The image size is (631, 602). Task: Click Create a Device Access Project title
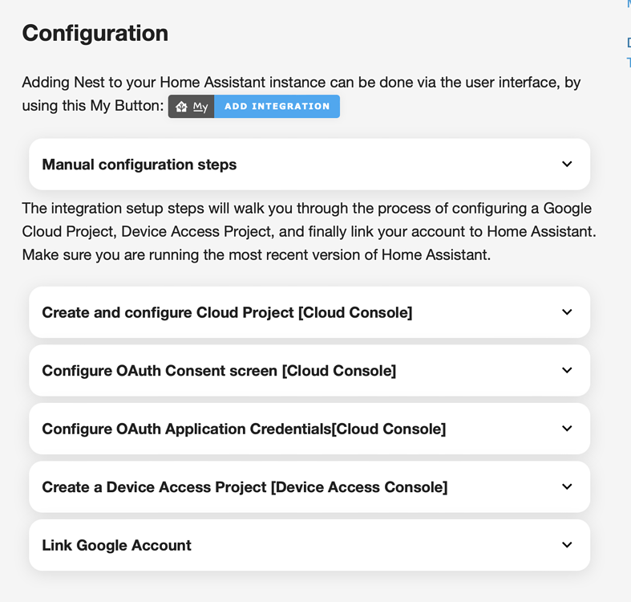[245, 487]
